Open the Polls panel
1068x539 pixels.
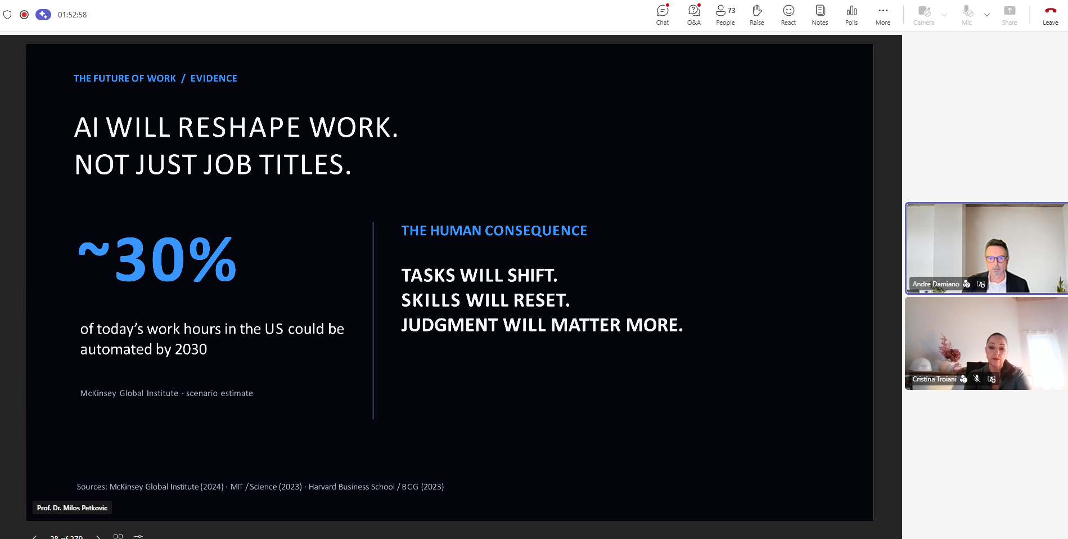851,15
